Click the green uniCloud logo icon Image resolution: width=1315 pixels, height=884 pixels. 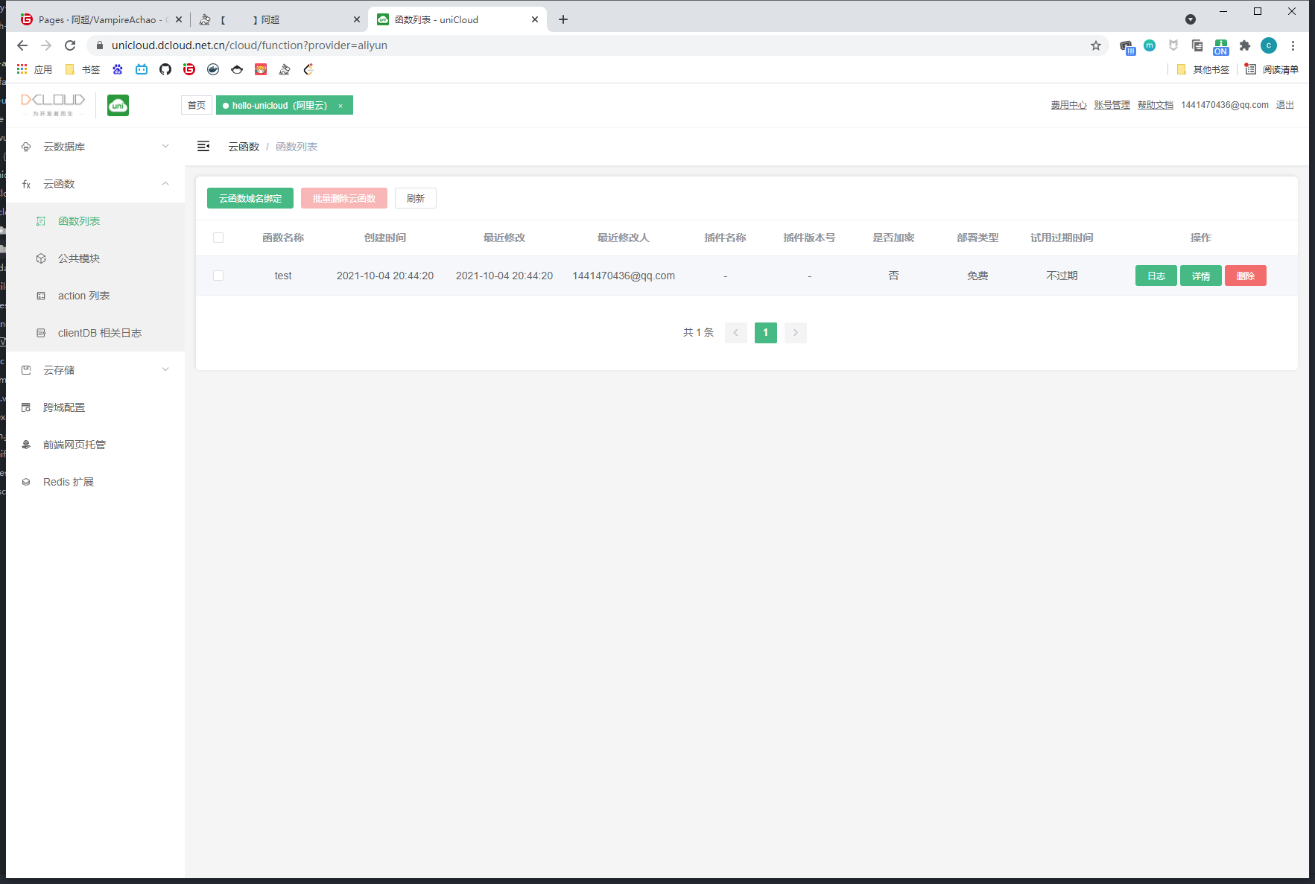(118, 106)
